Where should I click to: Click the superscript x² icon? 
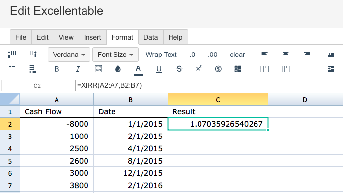(199, 69)
